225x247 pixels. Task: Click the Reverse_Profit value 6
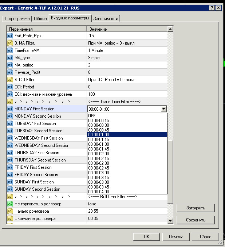[x=89, y=72]
